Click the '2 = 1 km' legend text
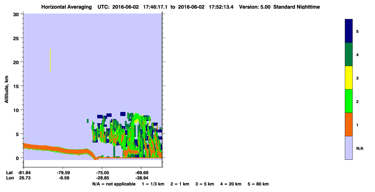375x192 pixels. tap(180, 184)
